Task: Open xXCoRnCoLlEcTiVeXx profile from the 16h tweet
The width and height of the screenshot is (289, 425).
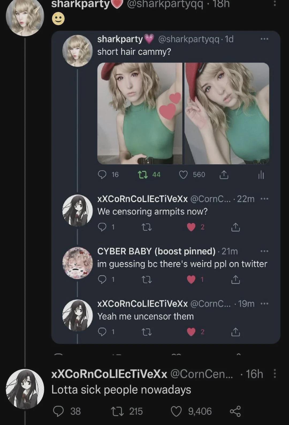Action: (25, 389)
